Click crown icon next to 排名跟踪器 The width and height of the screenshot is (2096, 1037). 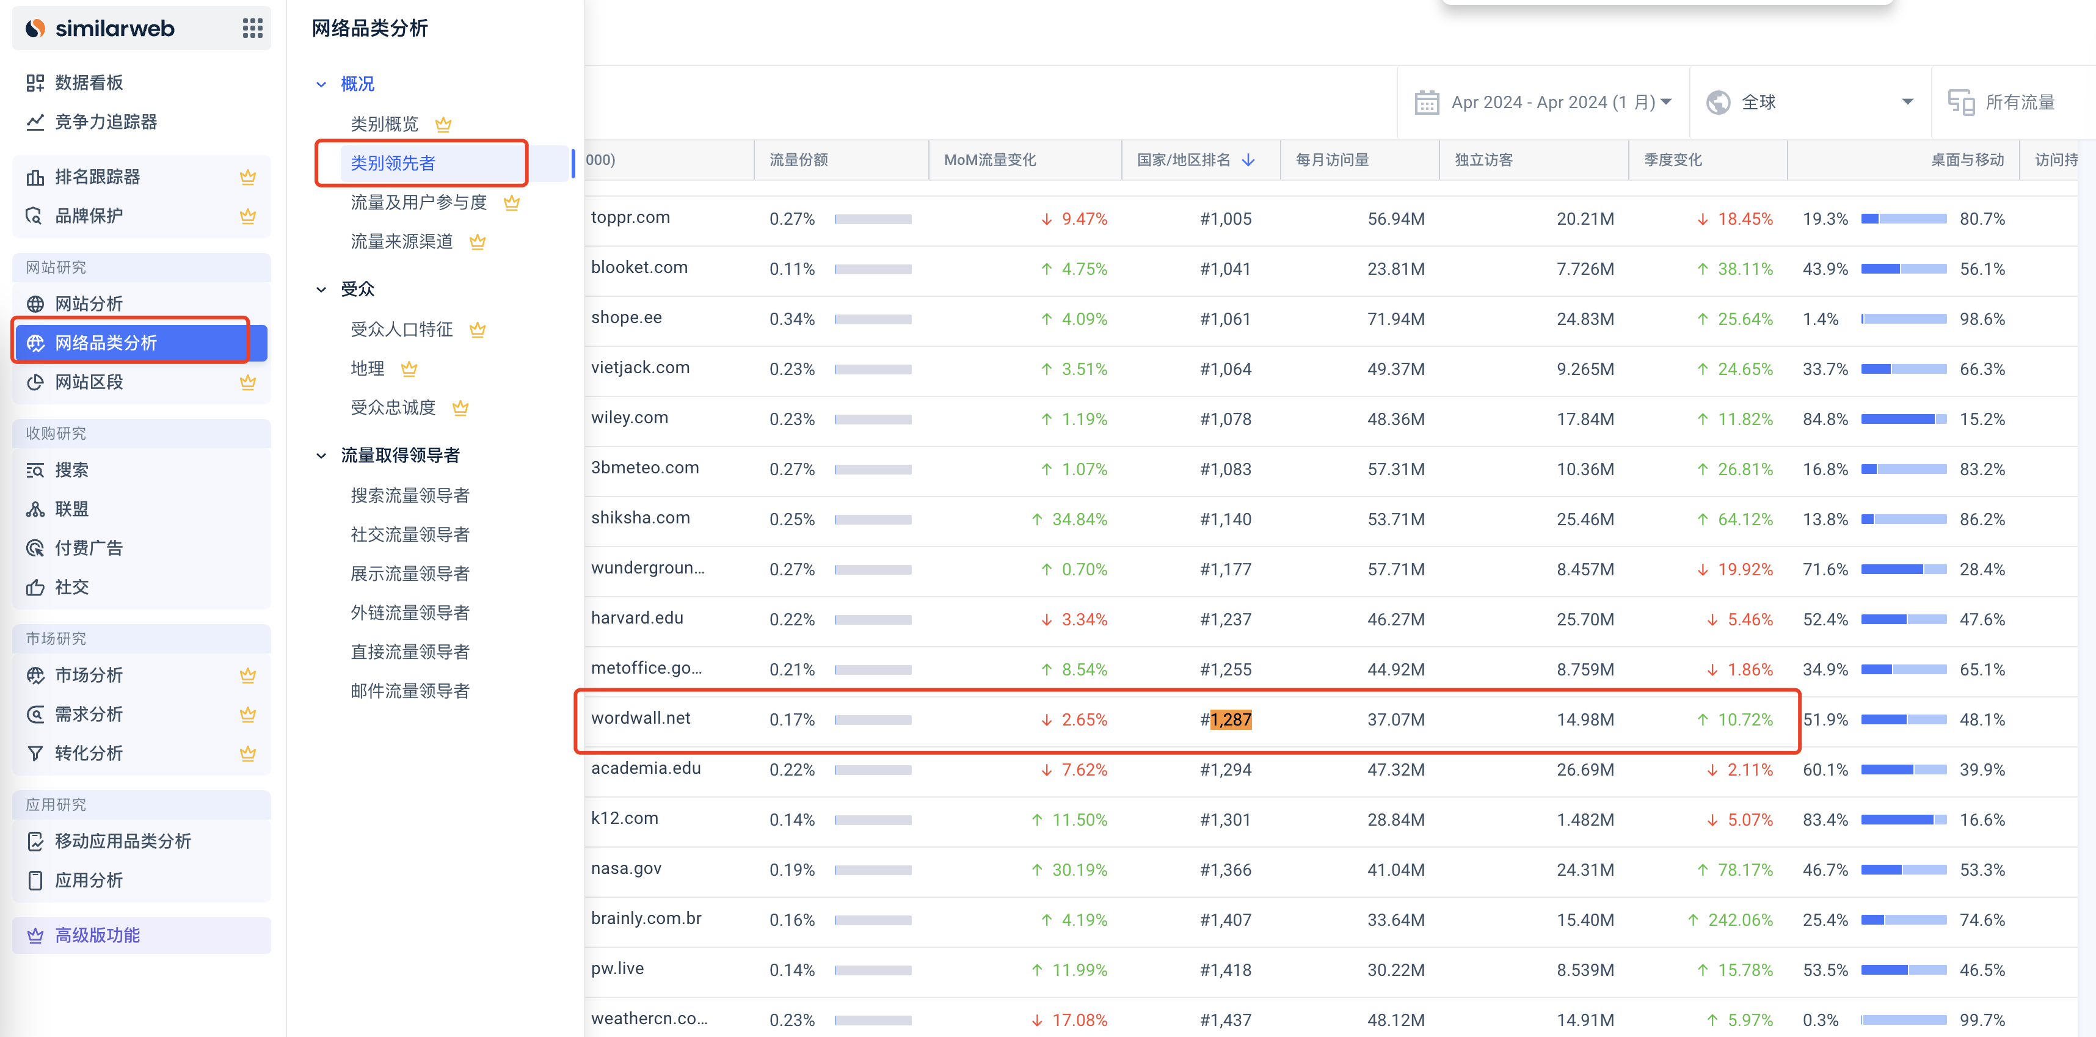point(248,176)
